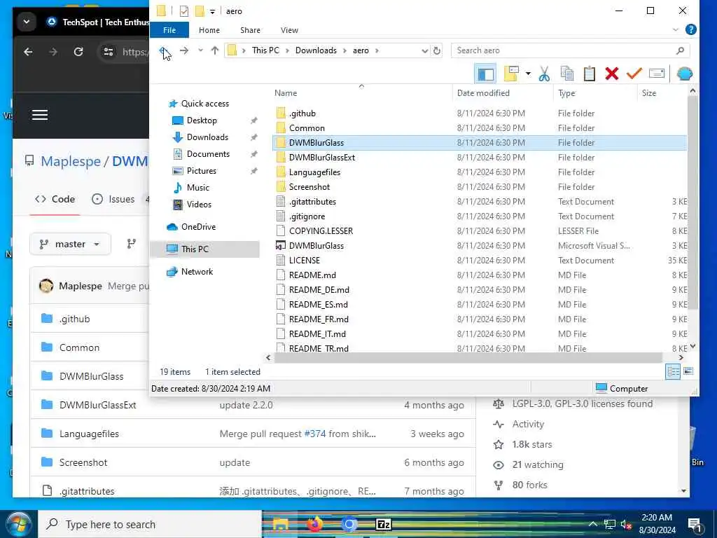
Task: Switch to large icons view layout
Action: 688,371
